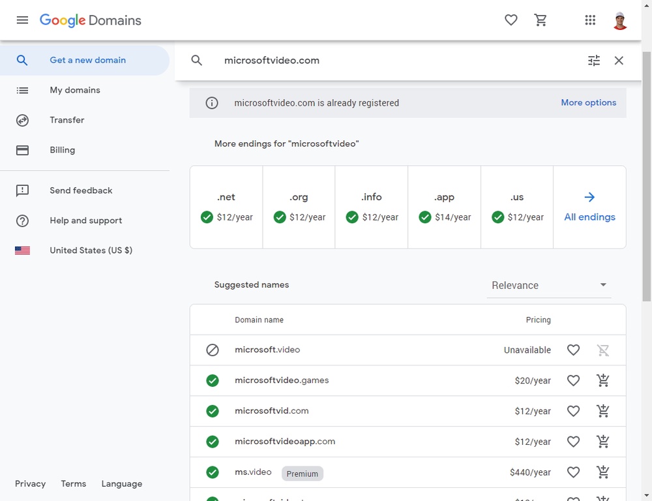
Task: Click green check beside microsoftvid.com
Action: (x=213, y=411)
